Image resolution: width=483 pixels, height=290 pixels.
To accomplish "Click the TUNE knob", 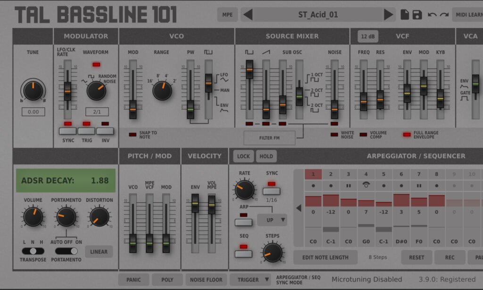I will [x=33, y=91].
